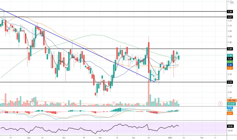Click the orange 2.43 moving average label
The width and height of the screenshot is (237, 140).
point(230,68)
